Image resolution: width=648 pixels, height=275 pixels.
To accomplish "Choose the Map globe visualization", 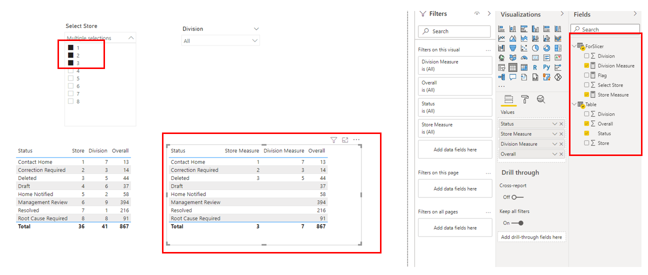I will (501, 57).
